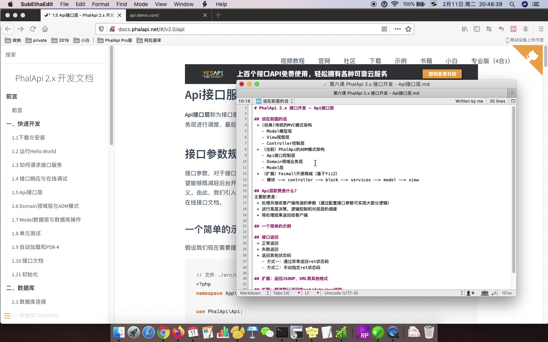Viewport: 548px width, 342px height.
Task: Open the Unicode (UTF-8) encoding dropdown
Action: (x=393, y=293)
